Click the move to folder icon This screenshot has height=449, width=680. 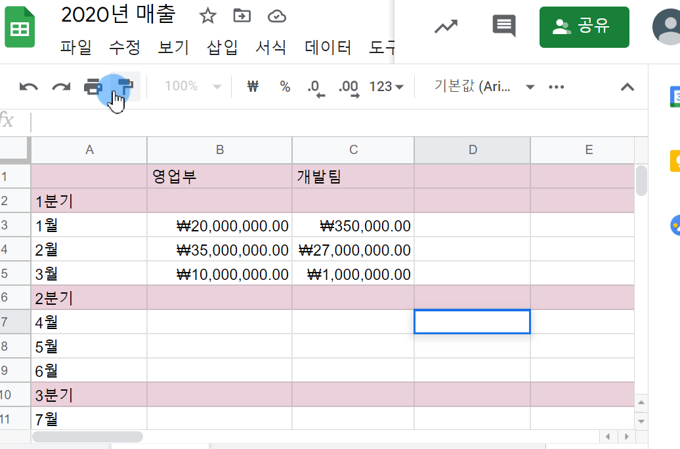click(x=242, y=16)
